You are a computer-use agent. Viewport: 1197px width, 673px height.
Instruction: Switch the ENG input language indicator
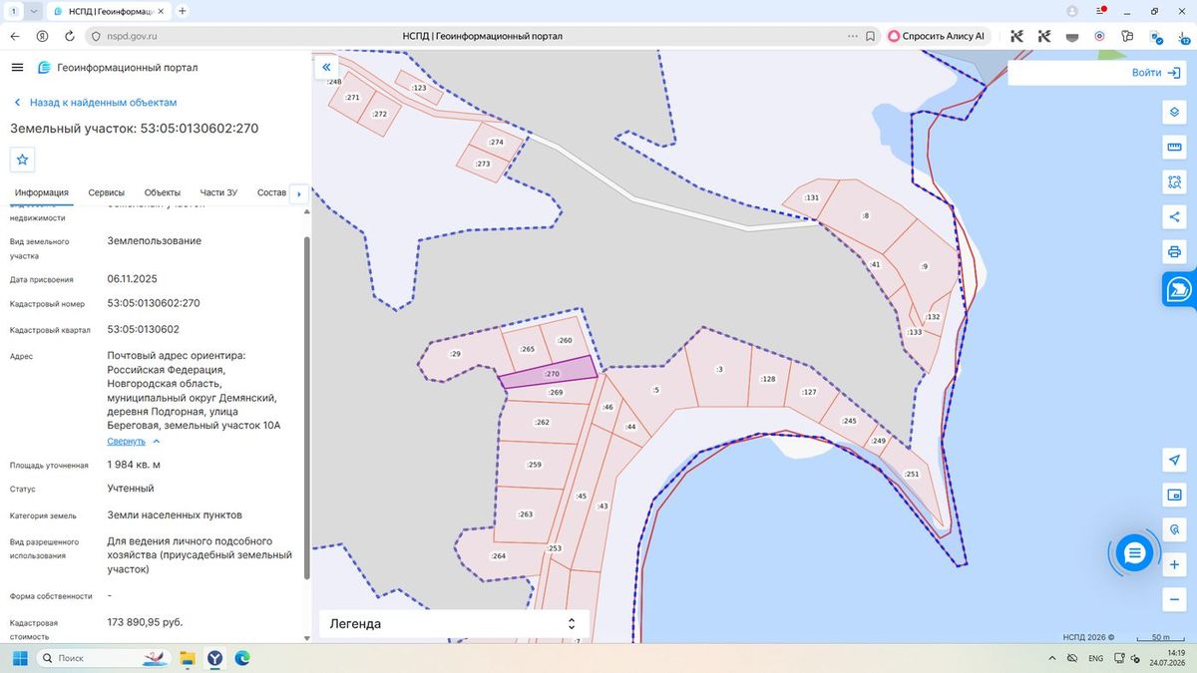[x=1095, y=658]
